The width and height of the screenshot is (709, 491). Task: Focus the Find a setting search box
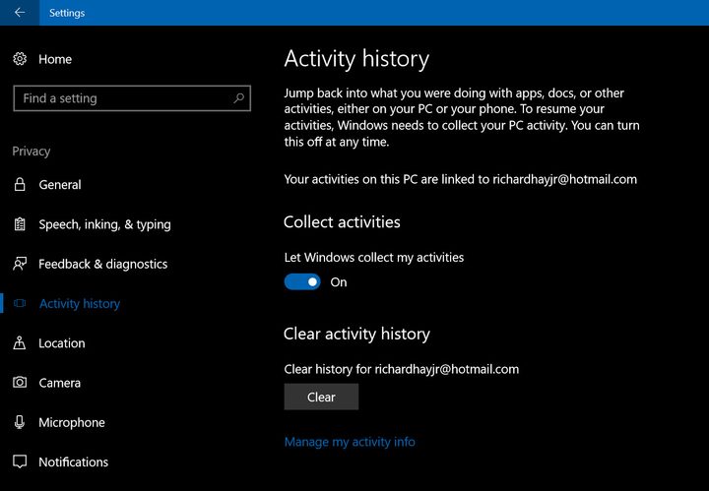tap(132, 98)
